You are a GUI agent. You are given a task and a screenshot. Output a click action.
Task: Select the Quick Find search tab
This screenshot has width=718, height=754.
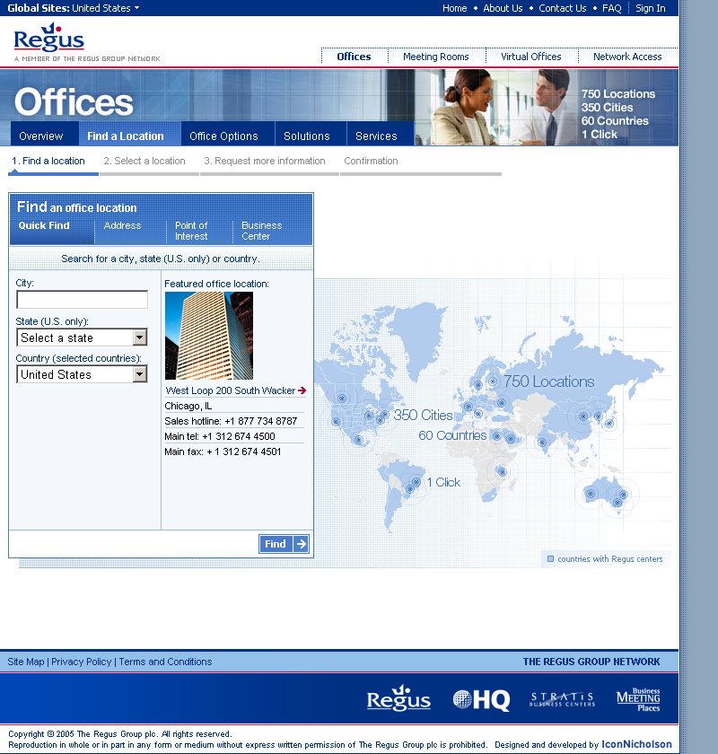tap(44, 225)
